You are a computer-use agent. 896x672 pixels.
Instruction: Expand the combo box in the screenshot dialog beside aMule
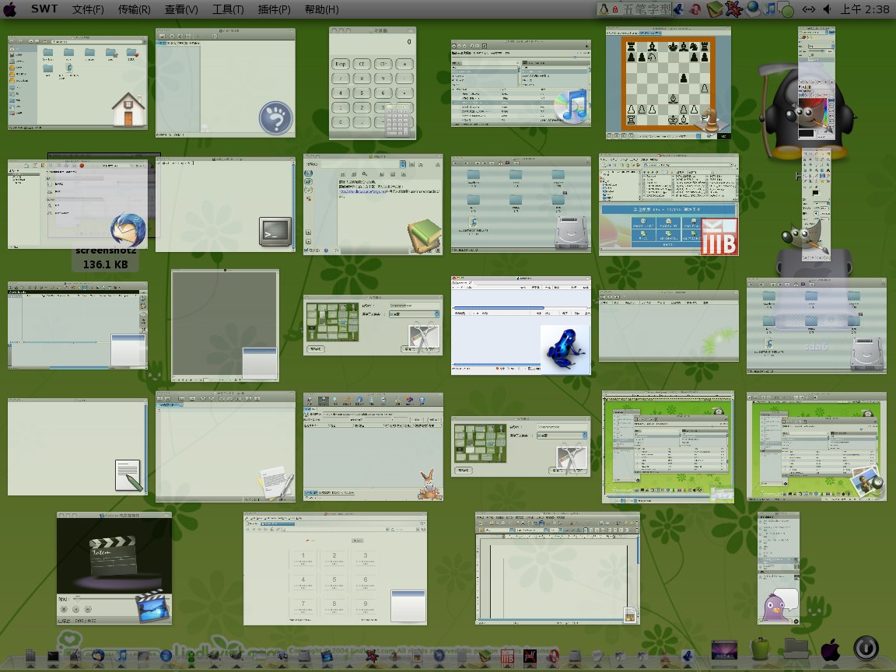[x=562, y=436]
